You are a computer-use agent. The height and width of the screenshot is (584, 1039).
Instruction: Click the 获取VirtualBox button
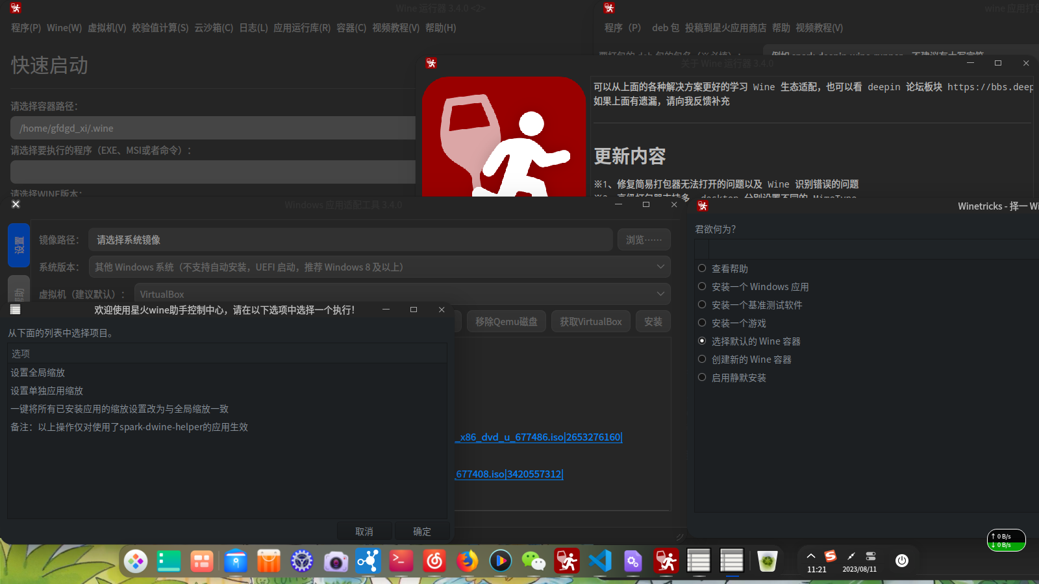(x=591, y=321)
